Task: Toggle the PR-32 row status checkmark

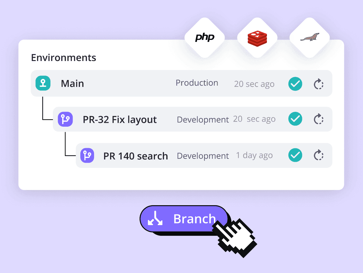Action: (x=295, y=119)
